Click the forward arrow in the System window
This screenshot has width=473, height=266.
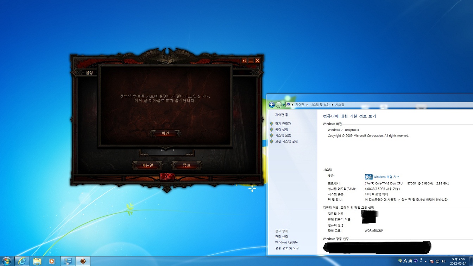[x=279, y=105]
